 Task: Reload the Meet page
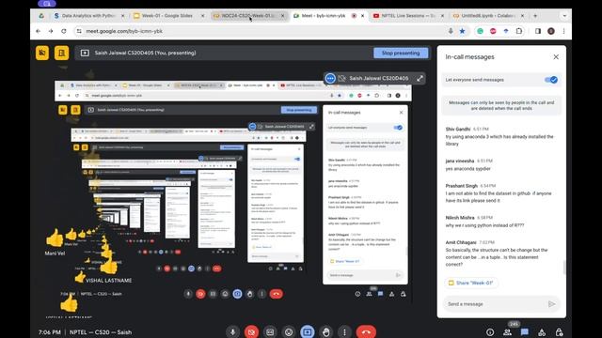point(64,31)
